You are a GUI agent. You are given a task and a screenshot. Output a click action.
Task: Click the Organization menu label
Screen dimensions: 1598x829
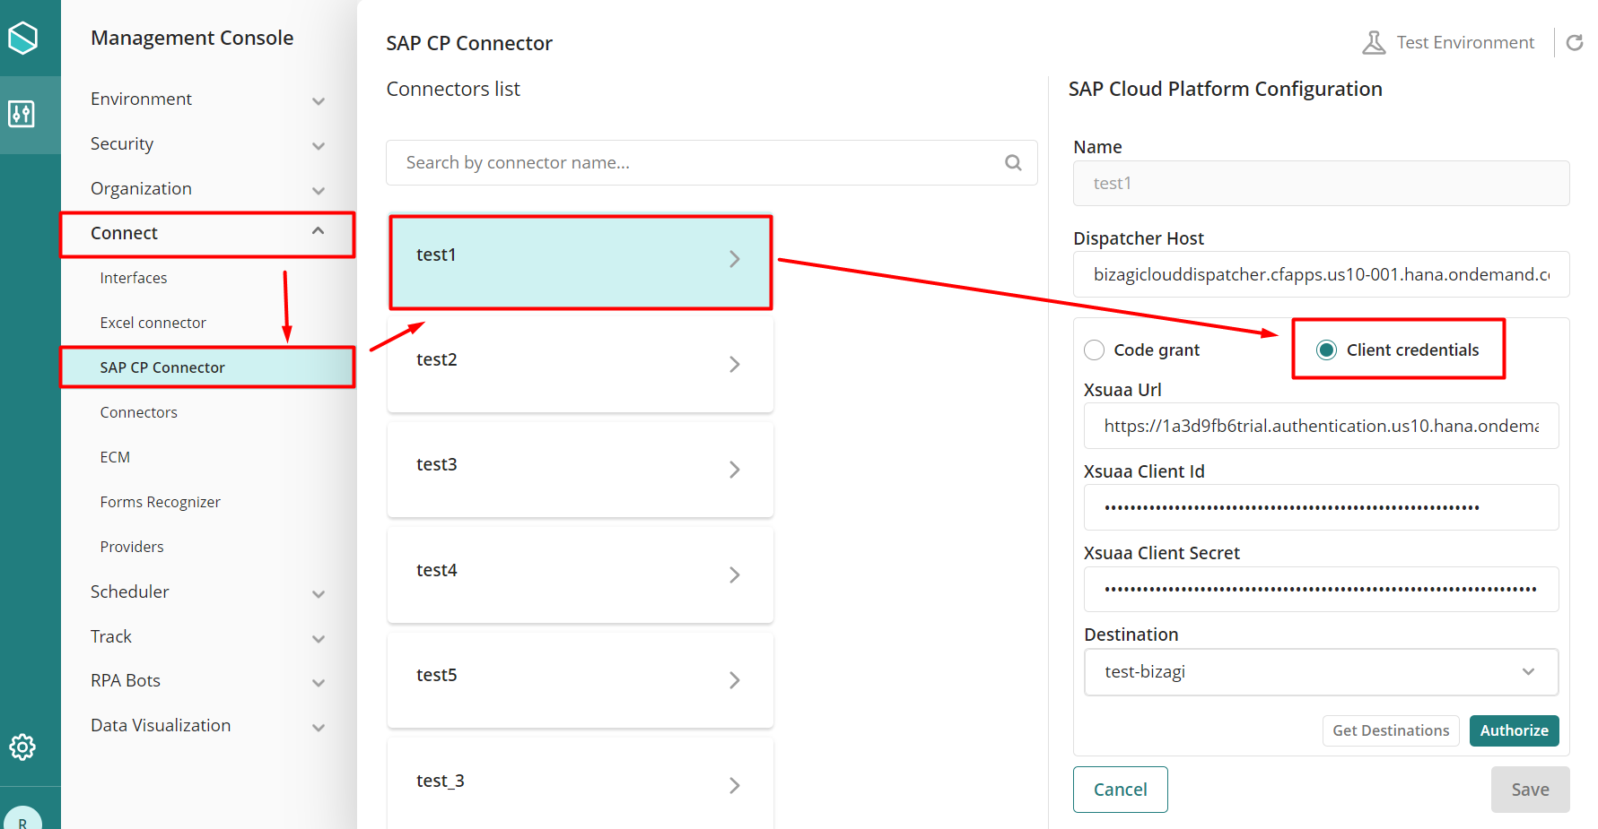point(141,189)
